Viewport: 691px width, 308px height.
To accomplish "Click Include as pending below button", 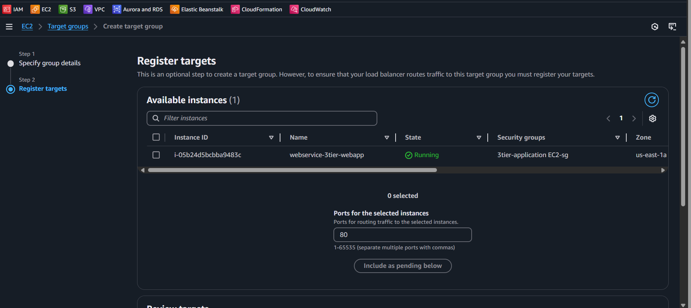I will [x=403, y=266].
